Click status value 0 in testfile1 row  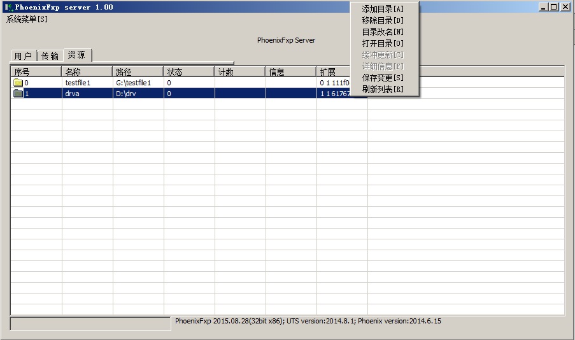169,83
